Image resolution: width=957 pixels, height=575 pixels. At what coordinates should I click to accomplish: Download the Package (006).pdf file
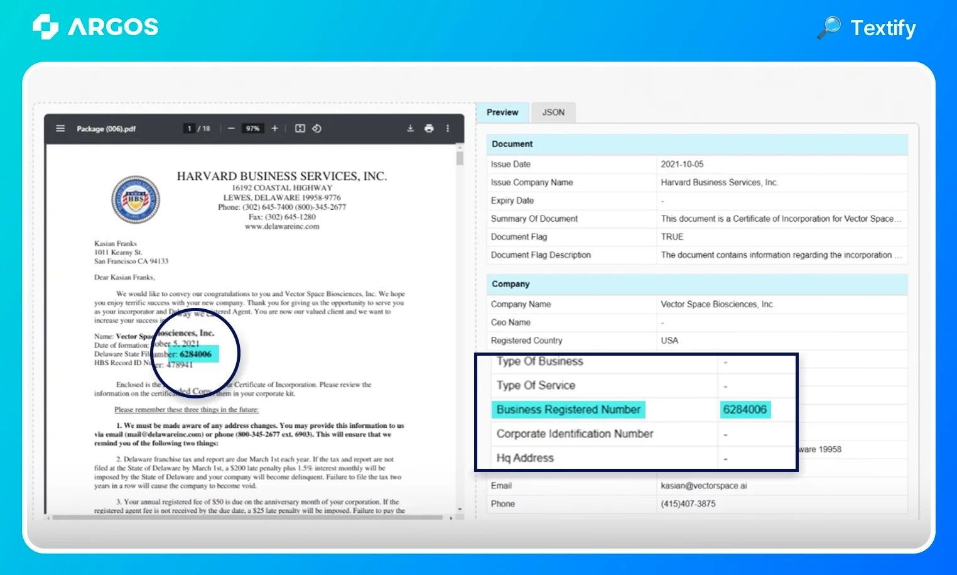(x=410, y=128)
